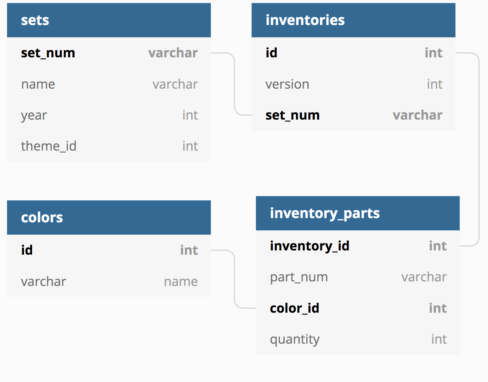
Task: Select id field in colors table
Action: (x=109, y=250)
